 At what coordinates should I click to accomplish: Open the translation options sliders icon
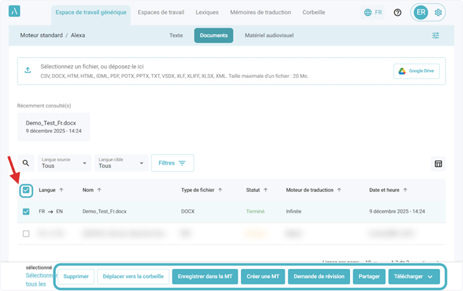click(x=435, y=36)
